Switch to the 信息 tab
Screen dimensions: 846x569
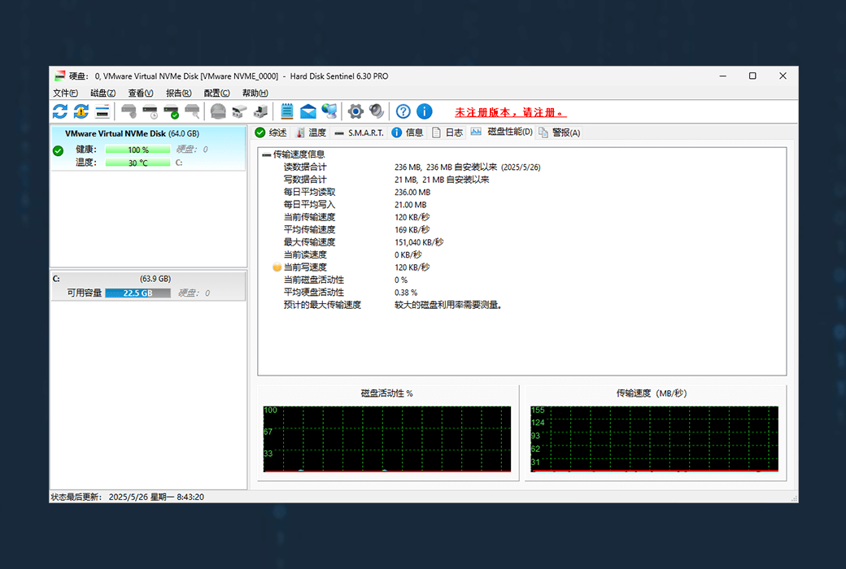pos(408,132)
